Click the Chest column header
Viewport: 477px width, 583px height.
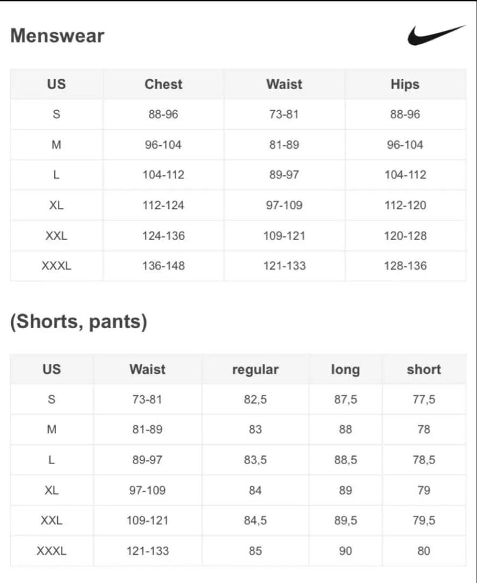pyautogui.click(x=163, y=84)
